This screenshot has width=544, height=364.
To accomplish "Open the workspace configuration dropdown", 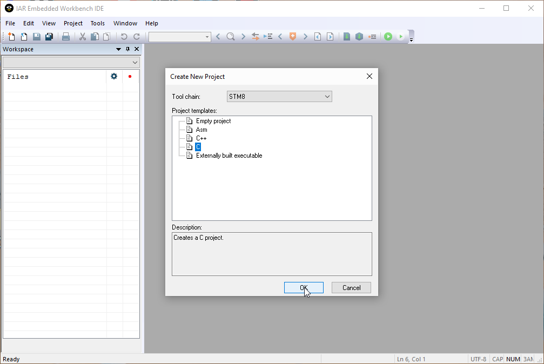I will coord(71,63).
